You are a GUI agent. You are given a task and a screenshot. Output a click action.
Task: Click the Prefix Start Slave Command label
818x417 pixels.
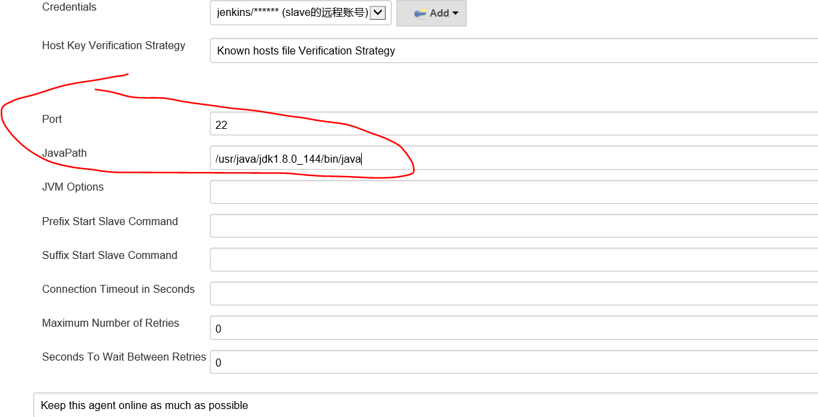[x=110, y=221]
